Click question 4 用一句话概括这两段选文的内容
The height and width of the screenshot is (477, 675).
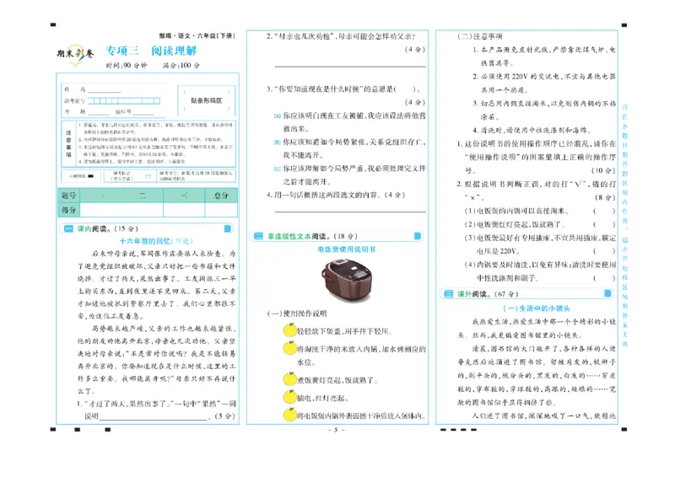coord(336,195)
